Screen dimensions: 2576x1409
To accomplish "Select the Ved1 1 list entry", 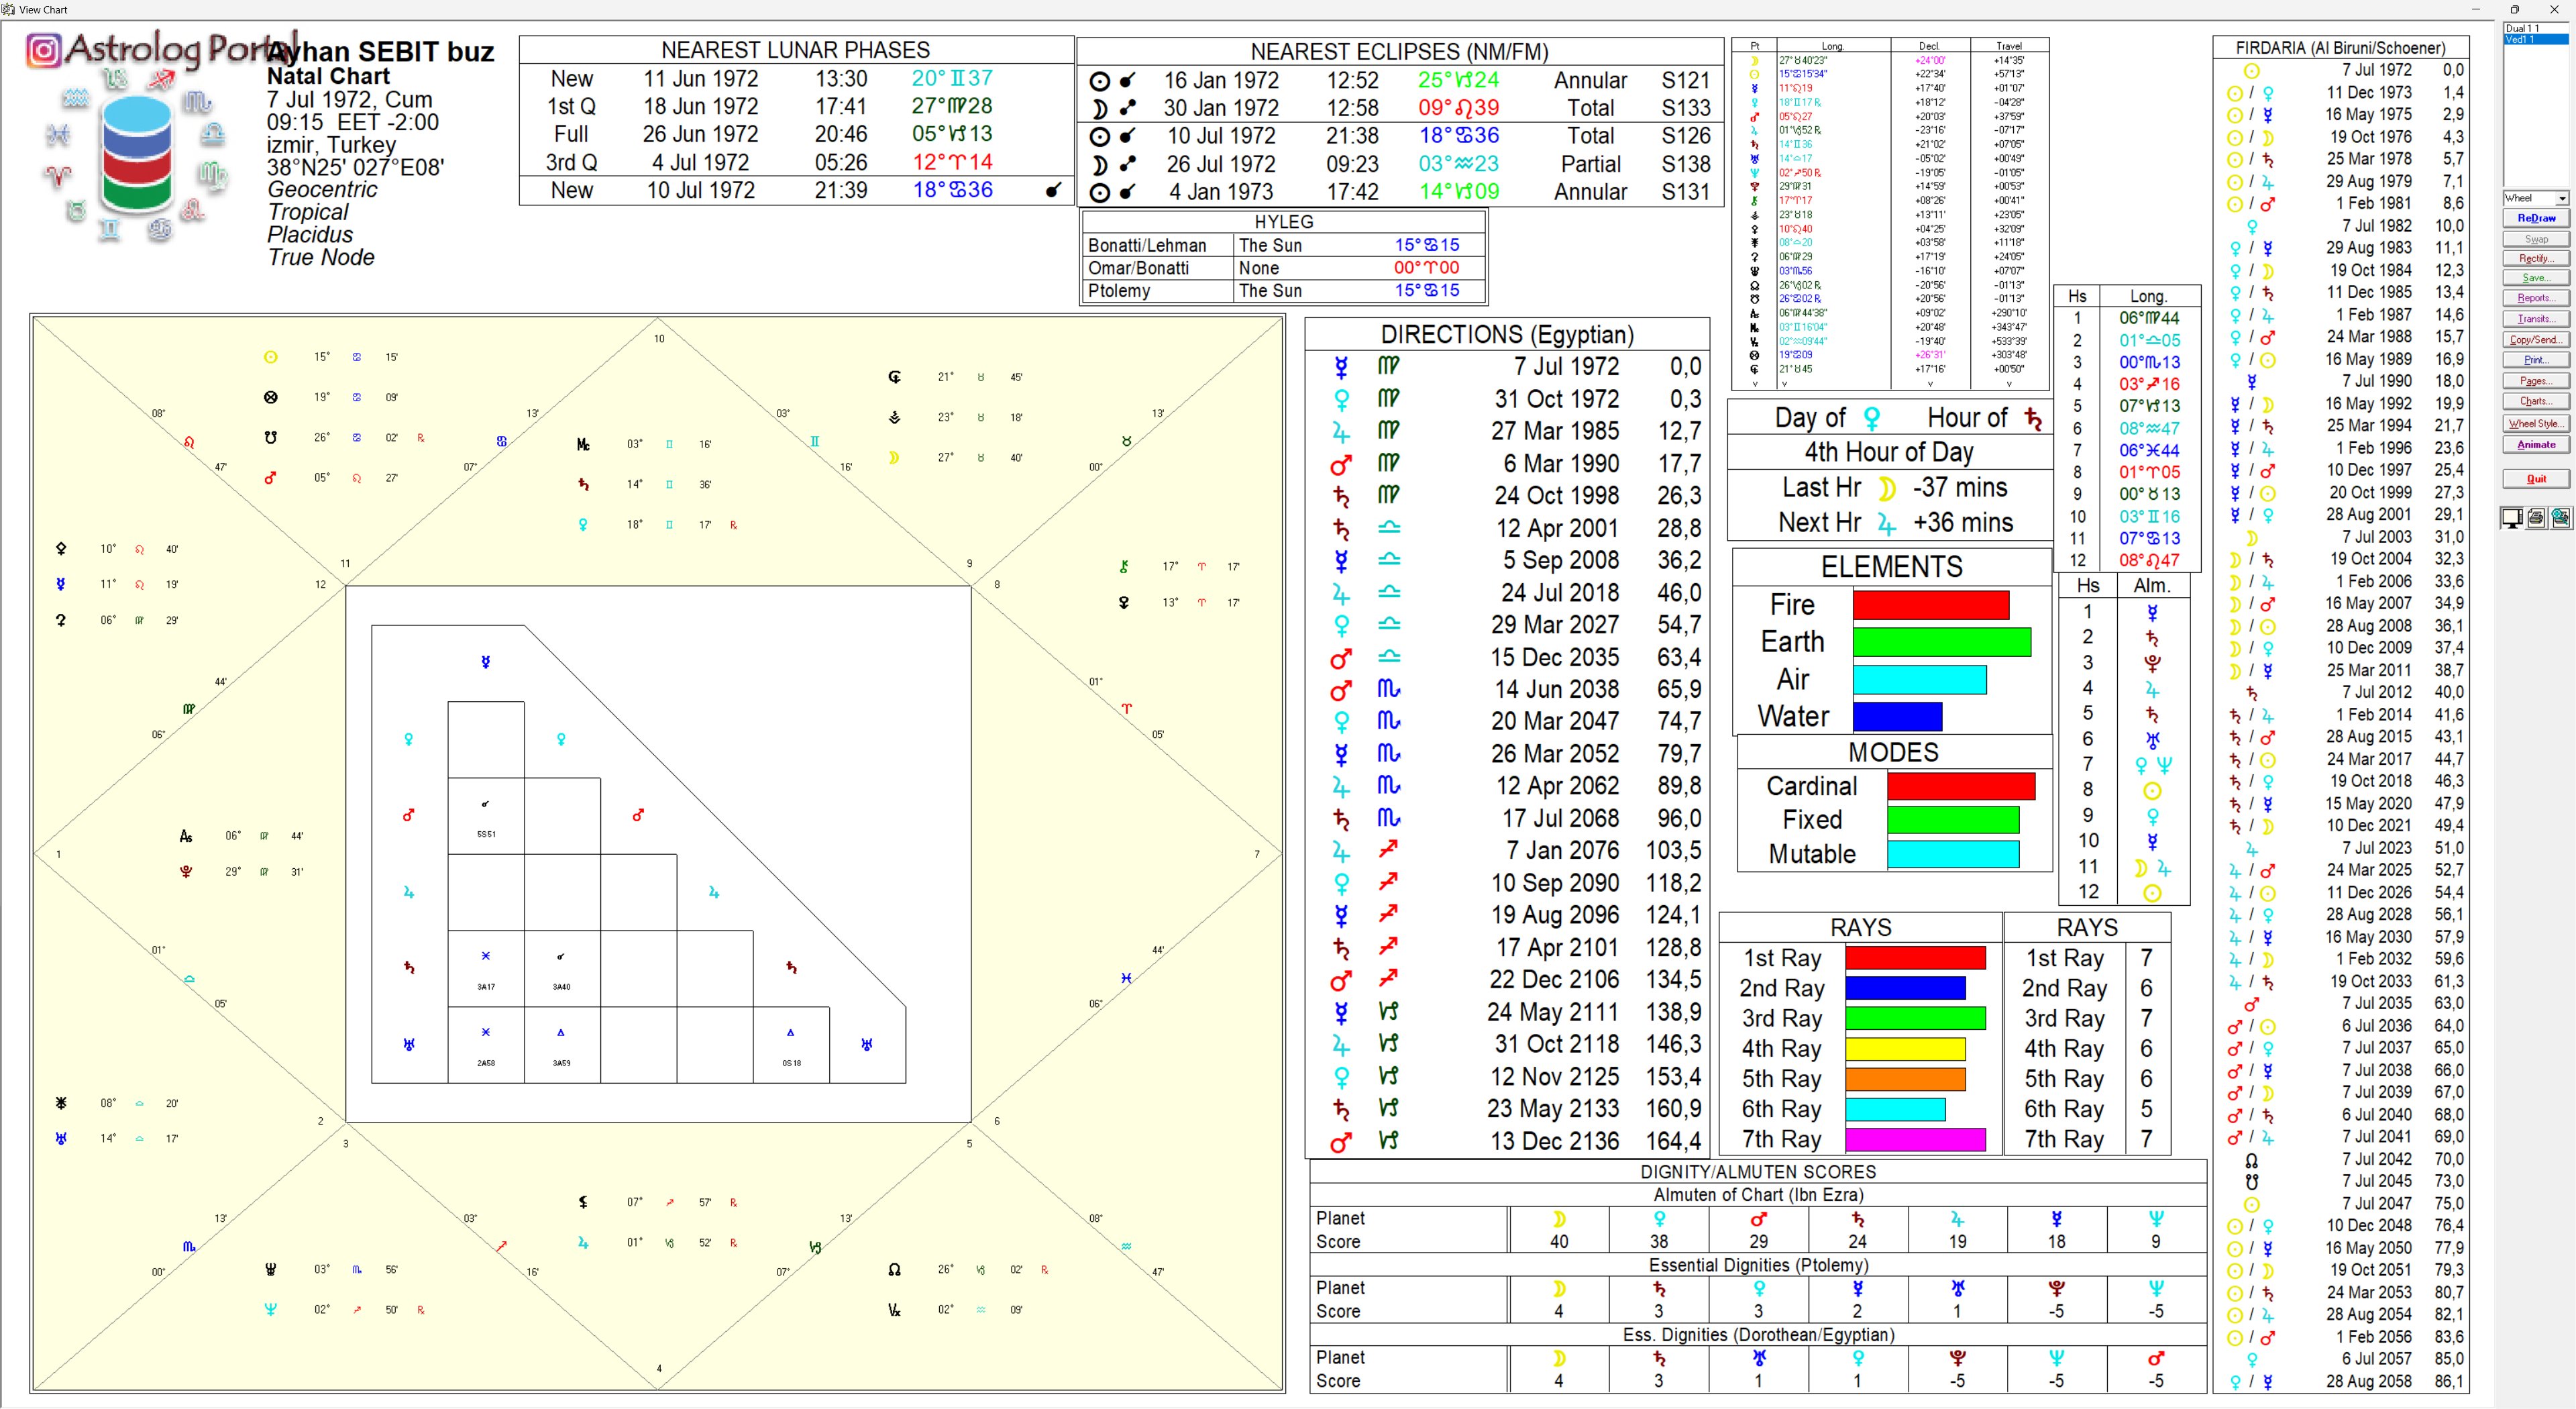I will tap(2521, 39).
